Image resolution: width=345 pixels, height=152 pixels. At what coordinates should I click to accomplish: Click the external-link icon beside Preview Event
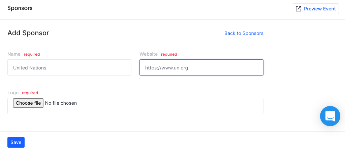click(x=299, y=9)
